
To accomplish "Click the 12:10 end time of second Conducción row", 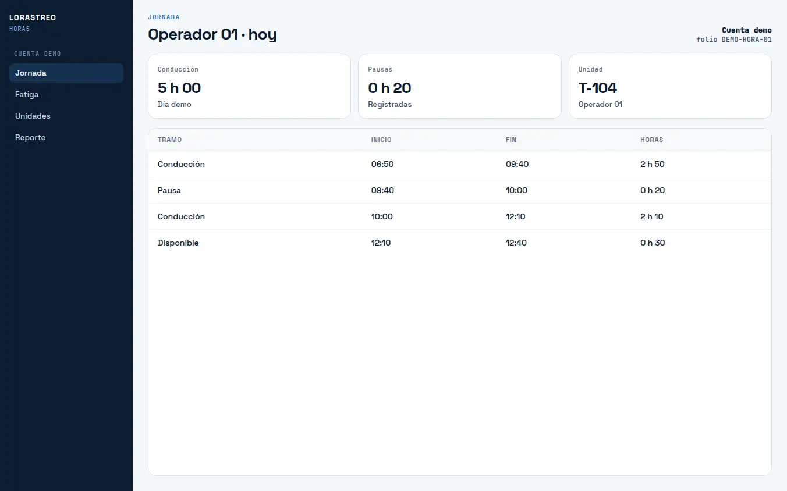I will click(x=516, y=217).
